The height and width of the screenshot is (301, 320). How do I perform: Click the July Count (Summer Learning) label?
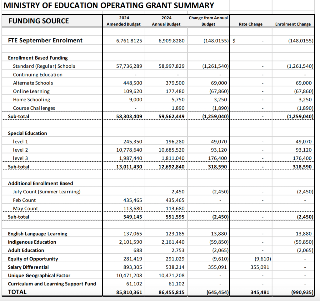(47, 192)
